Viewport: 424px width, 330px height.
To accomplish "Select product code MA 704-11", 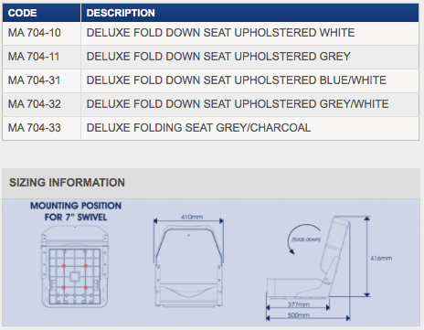I will coord(34,57).
